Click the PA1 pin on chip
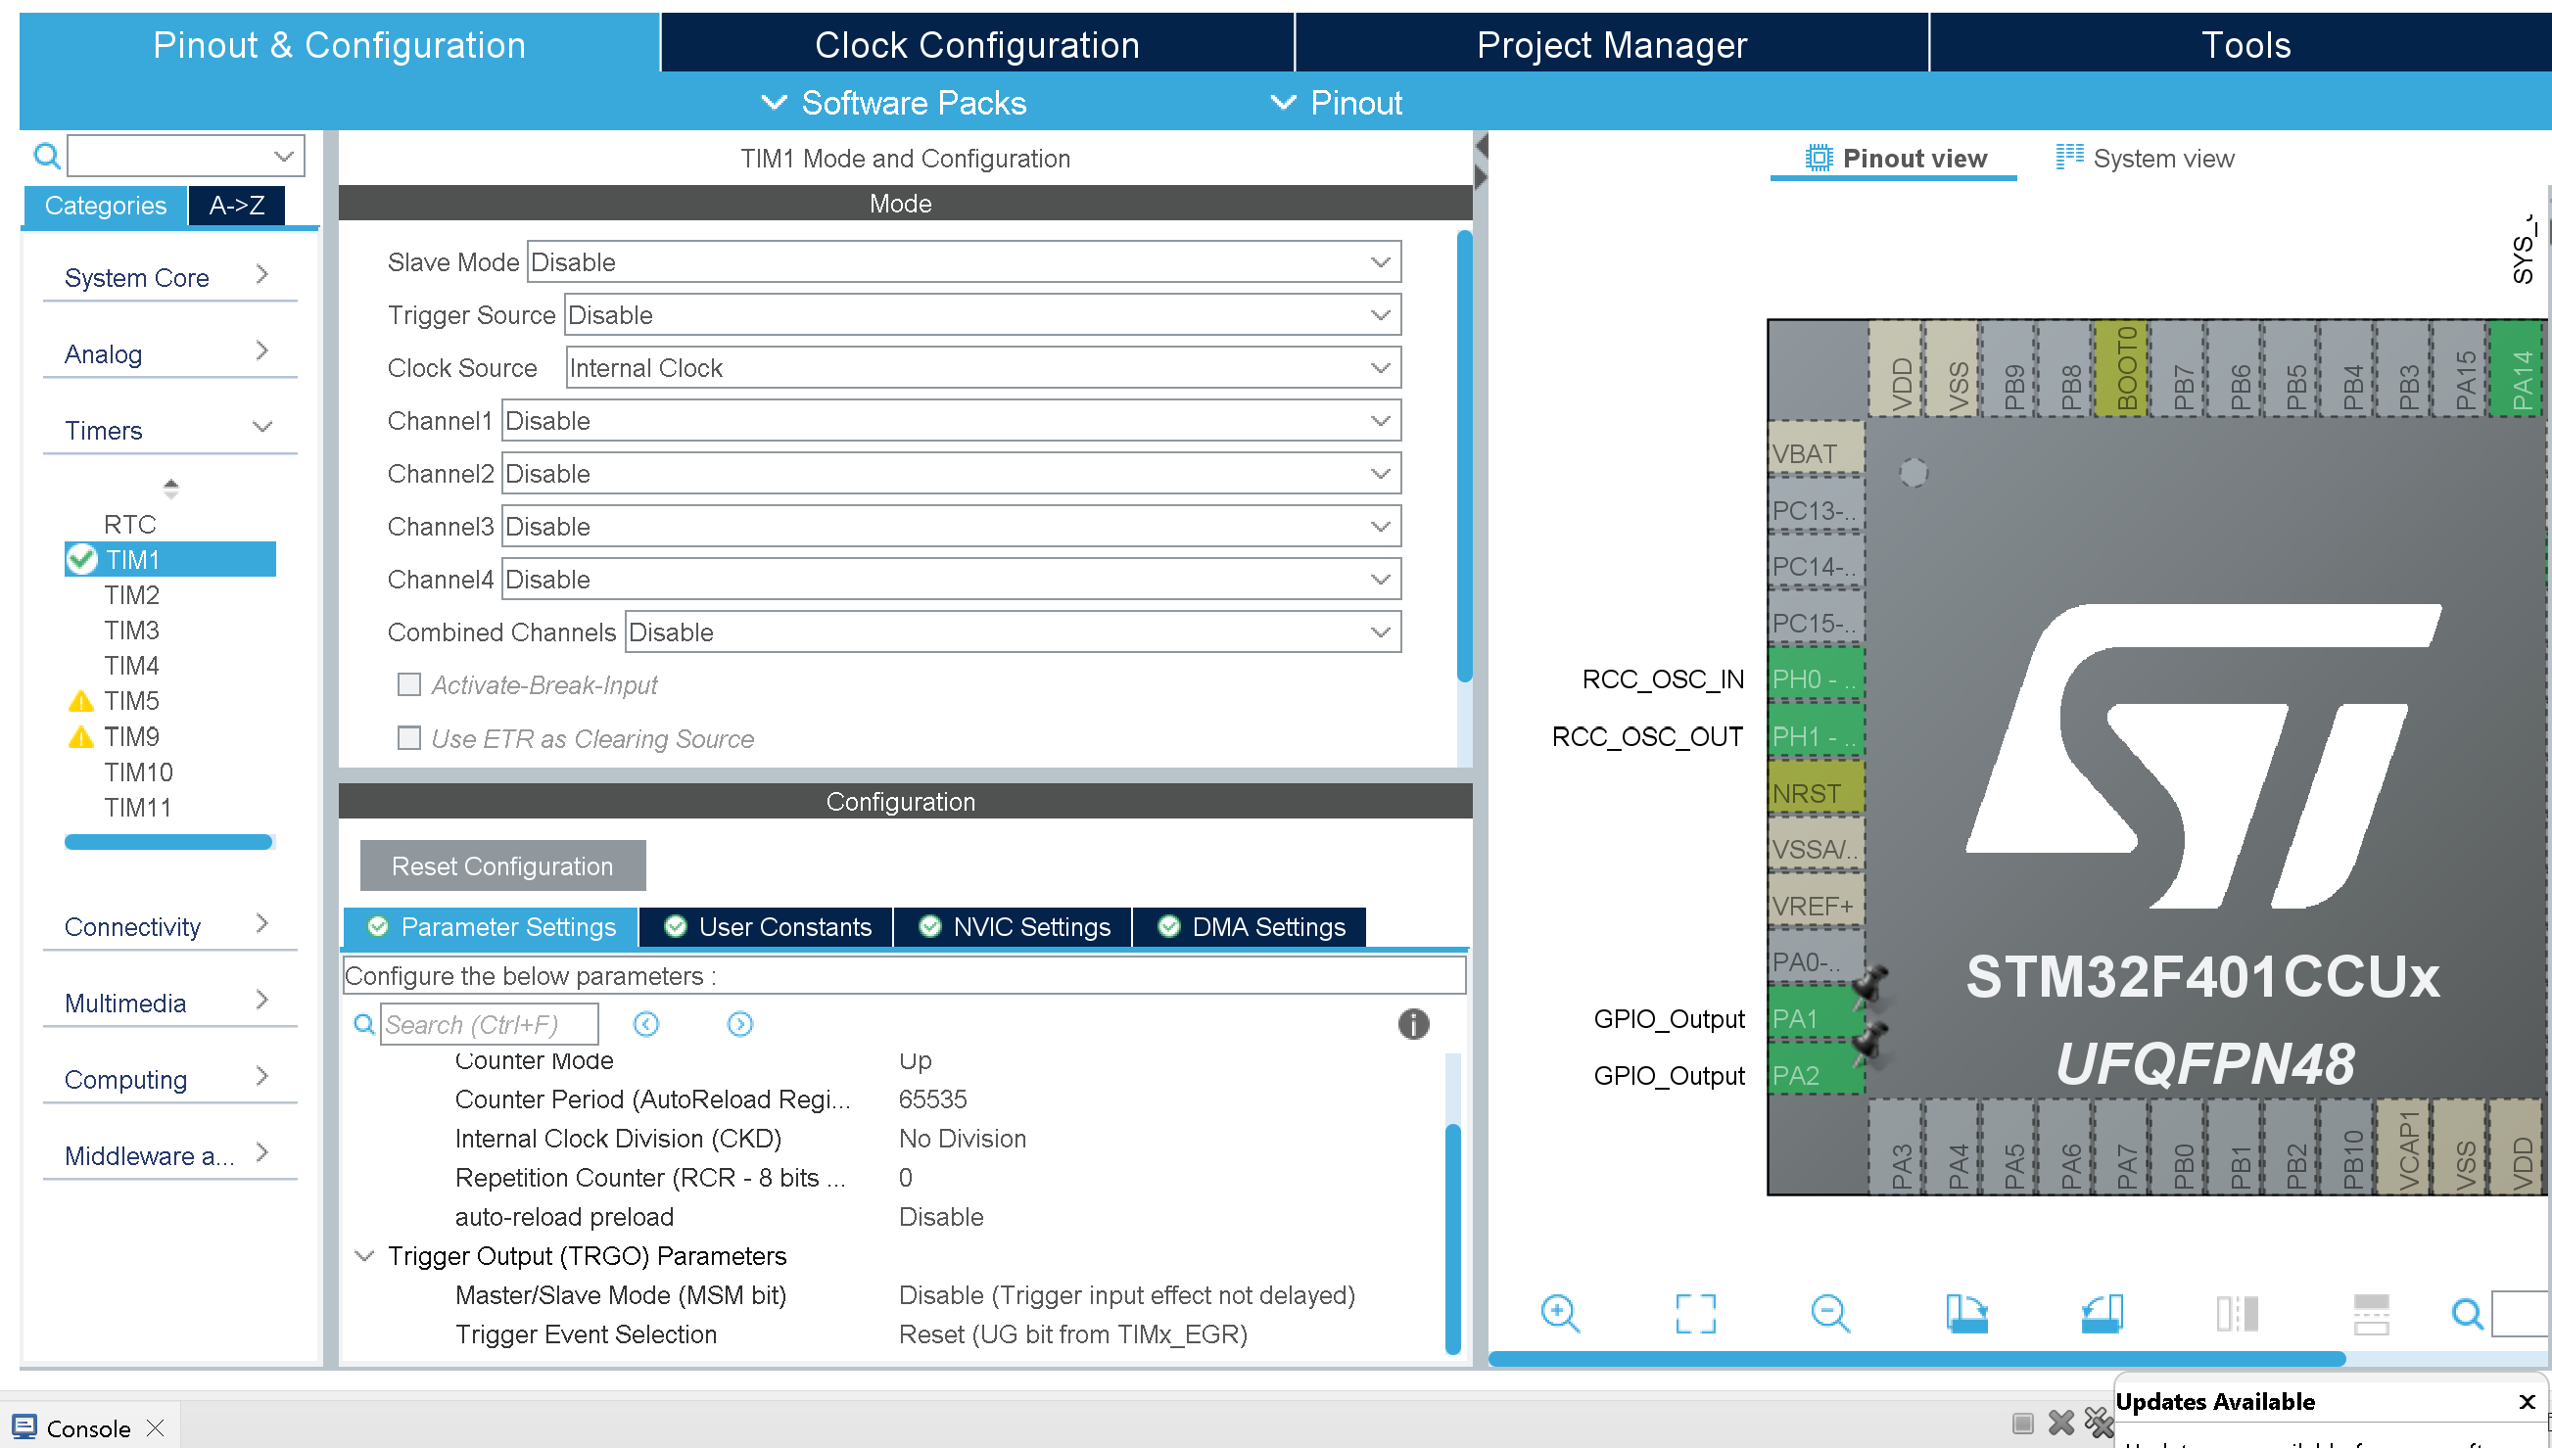This screenshot has width=2552, height=1449. click(1815, 1019)
